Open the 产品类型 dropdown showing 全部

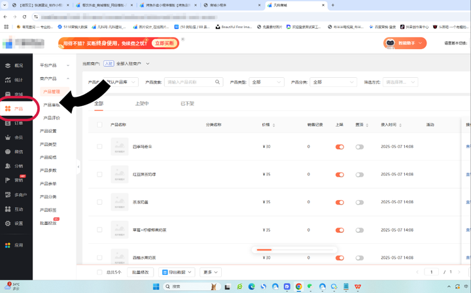266,82
